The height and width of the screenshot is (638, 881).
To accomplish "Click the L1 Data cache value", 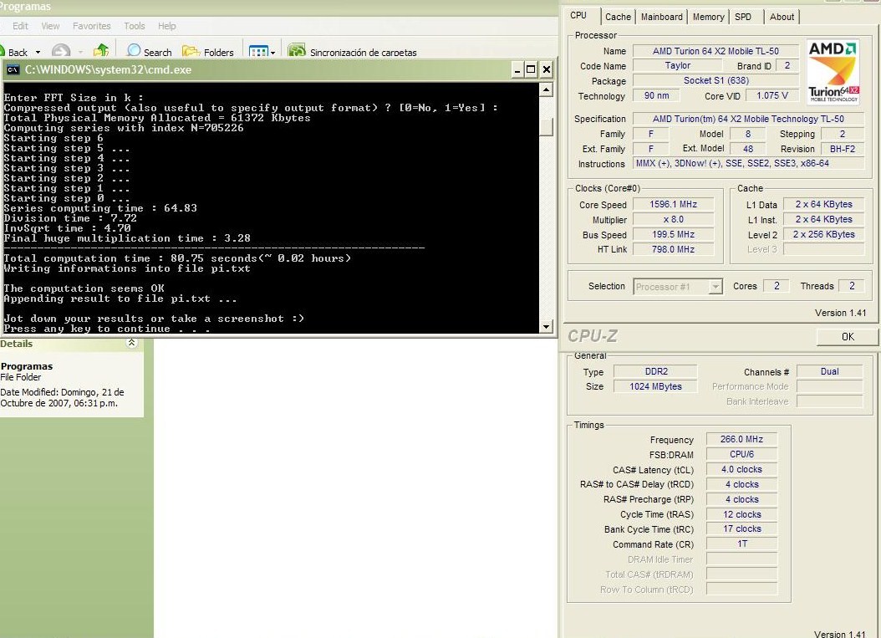I will click(823, 205).
